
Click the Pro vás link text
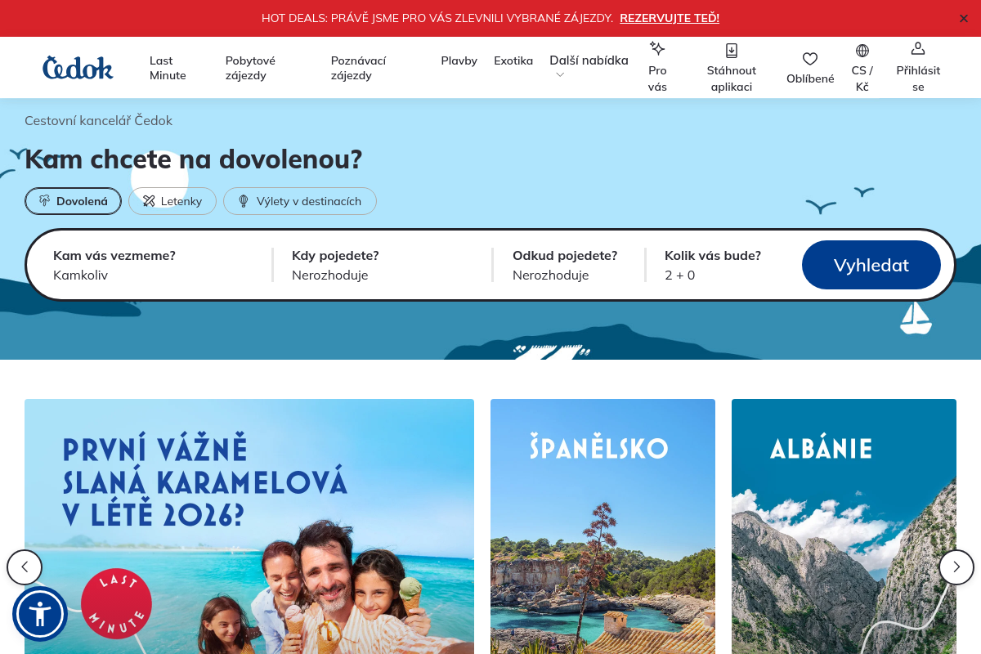pos(657,78)
